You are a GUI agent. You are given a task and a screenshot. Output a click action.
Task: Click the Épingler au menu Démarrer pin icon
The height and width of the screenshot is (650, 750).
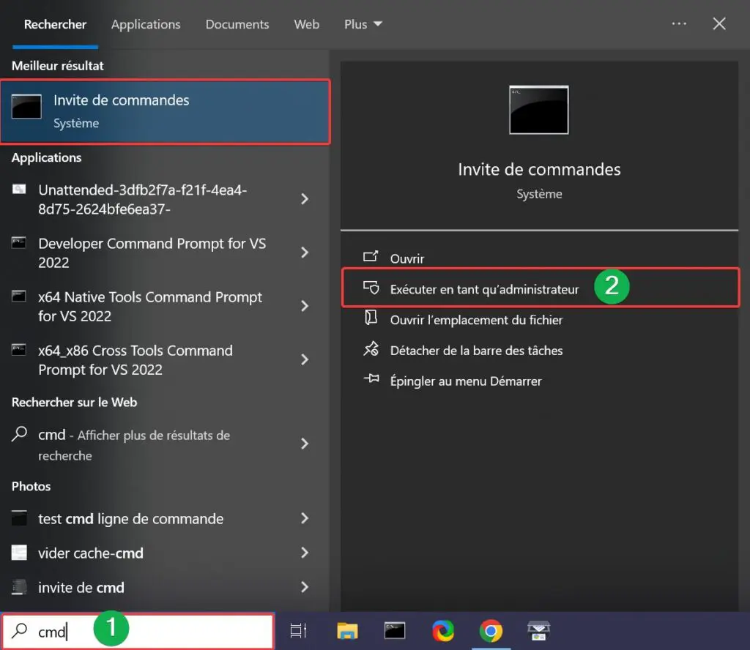pos(372,381)
